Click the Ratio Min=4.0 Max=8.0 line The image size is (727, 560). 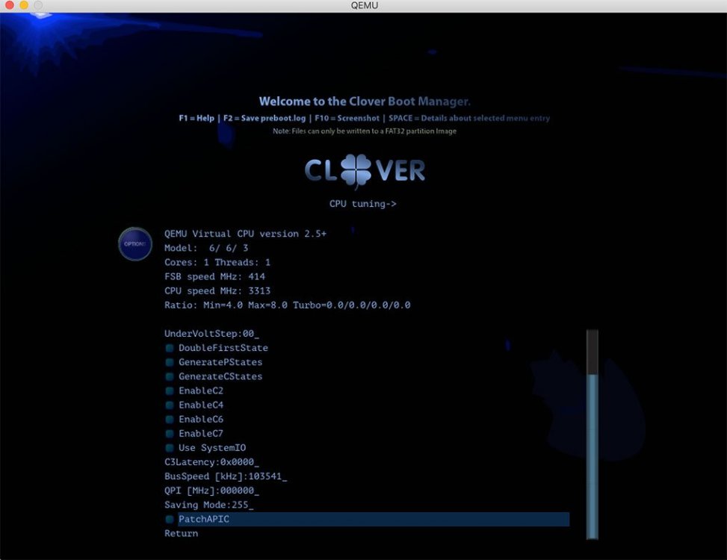coord(288,305)
